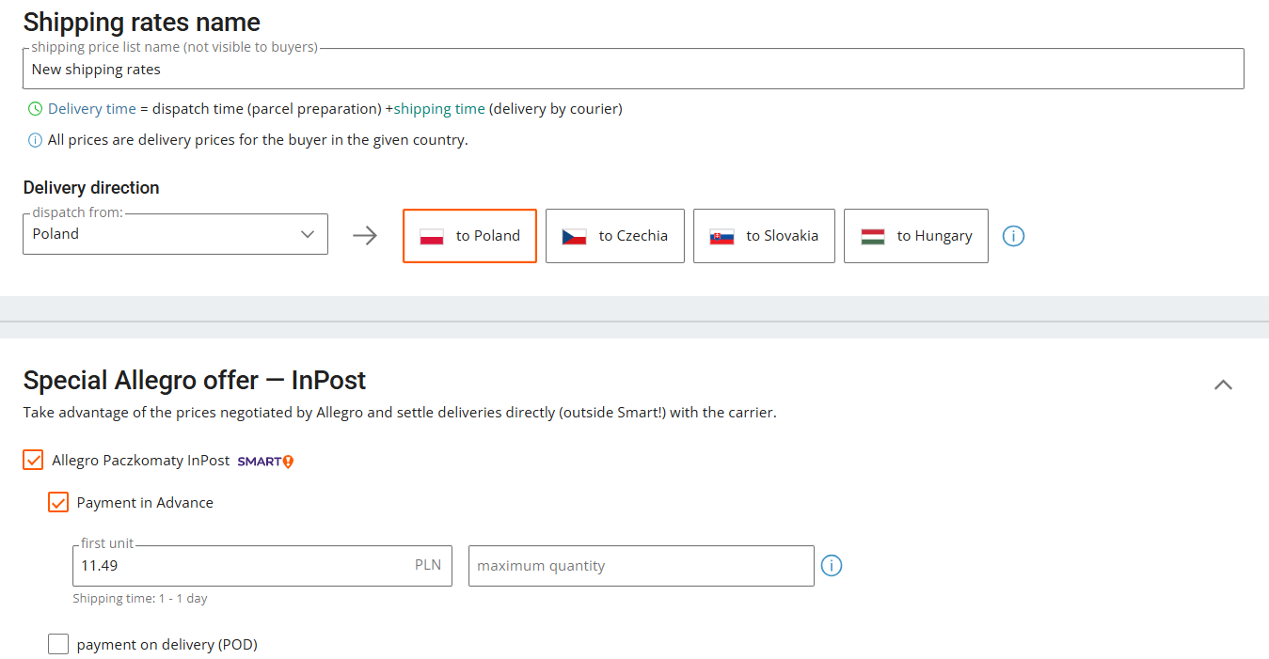Image resolution: width=1269 pixels, height=659 pixels.
Task: Click info icon before All prices note
Action: (x=35, y=141)
